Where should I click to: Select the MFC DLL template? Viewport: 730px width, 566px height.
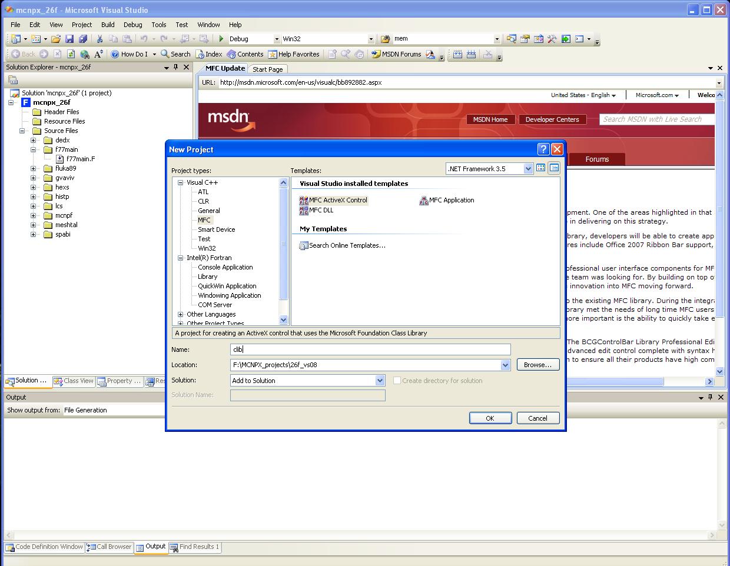[x=316, y=210]
